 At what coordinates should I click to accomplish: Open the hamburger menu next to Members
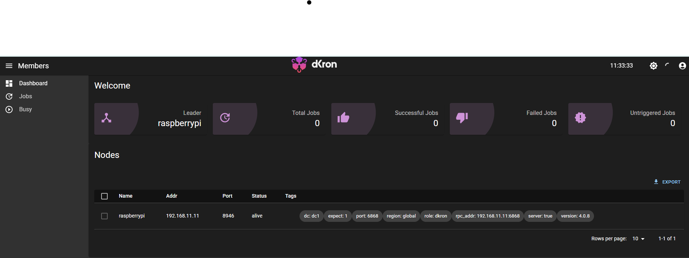9,66
